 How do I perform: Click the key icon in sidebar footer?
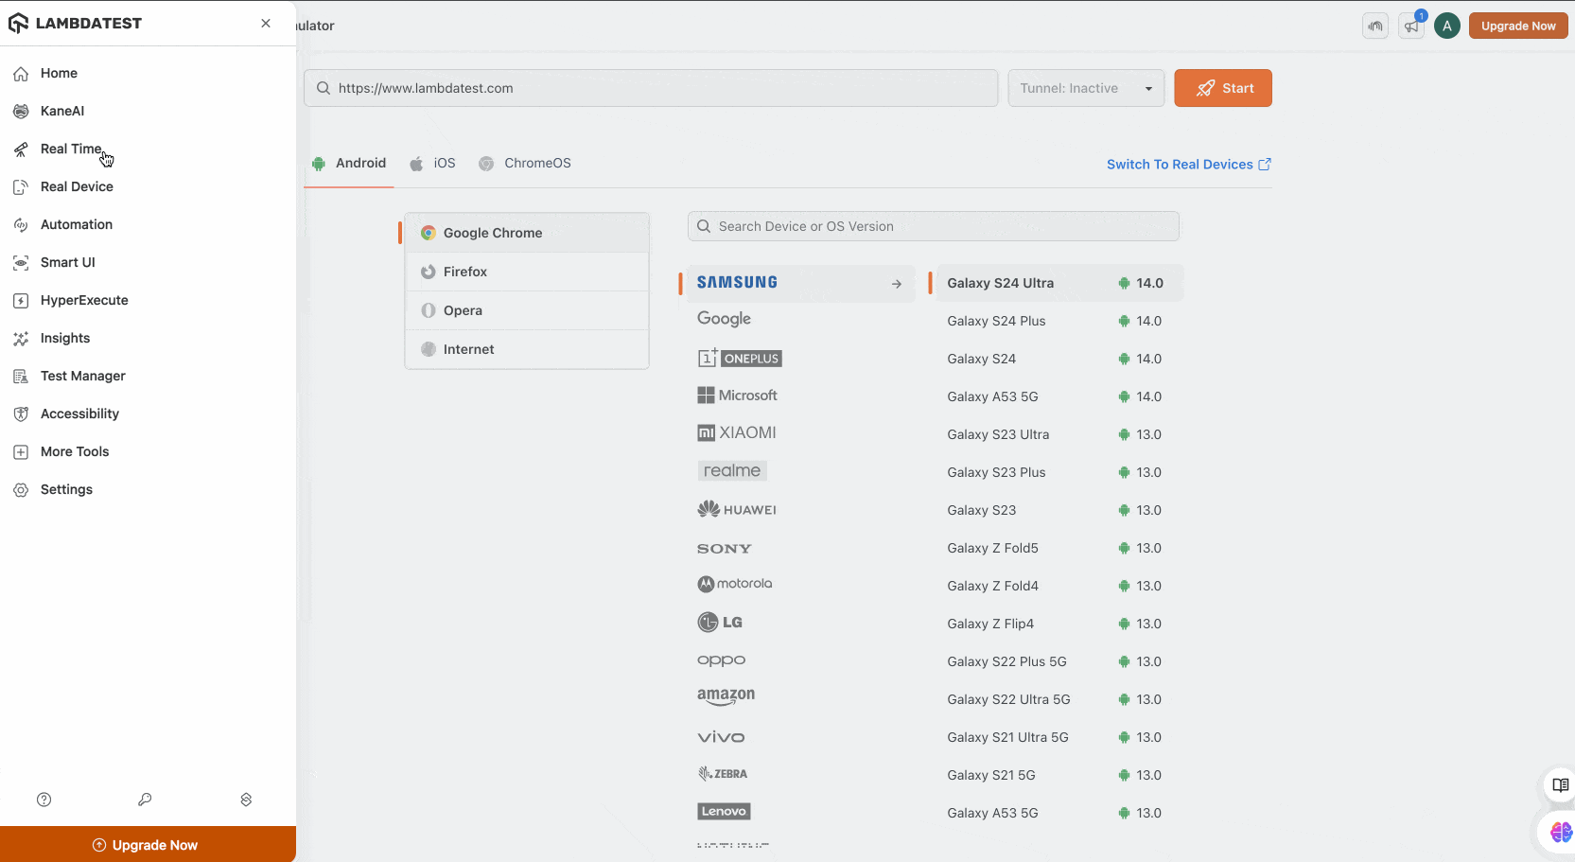click(x=145, y=800)
